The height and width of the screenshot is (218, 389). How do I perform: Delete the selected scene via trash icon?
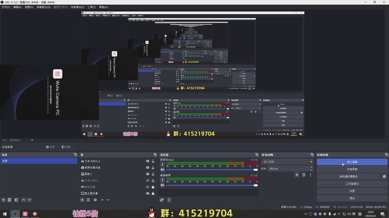pyautogui.click(x=9, y=200)
